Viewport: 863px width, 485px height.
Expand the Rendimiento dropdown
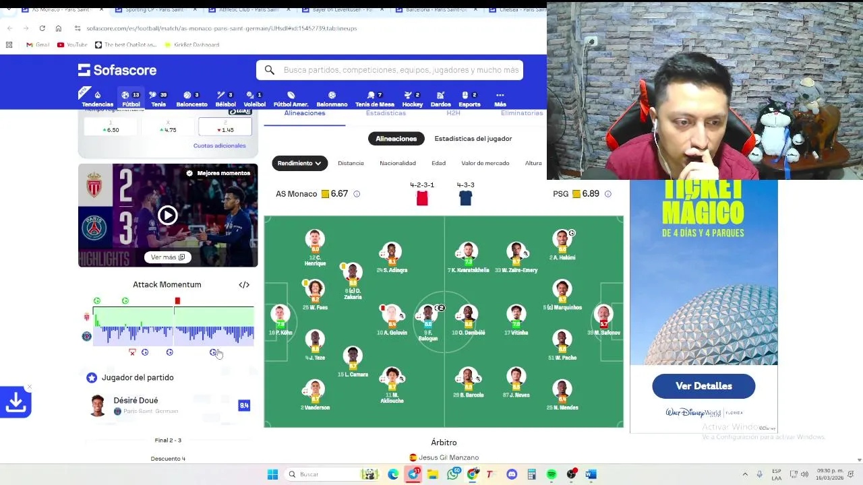pyautogui.click(x=299, y=163)
